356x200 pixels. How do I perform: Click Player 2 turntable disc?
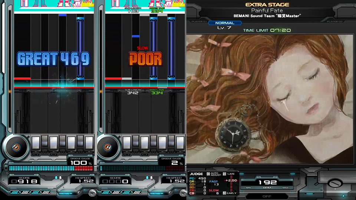[x=108, y=147]
